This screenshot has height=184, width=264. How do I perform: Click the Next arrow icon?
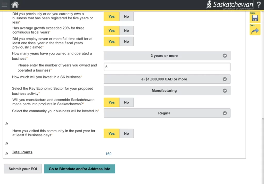tap(255, 30)
